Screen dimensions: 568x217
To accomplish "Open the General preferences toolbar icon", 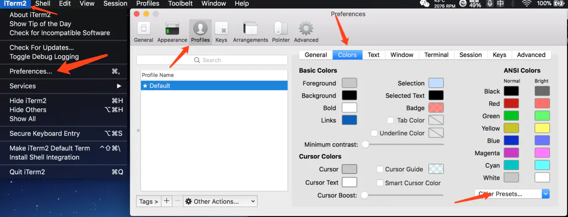I will point(143,32).
